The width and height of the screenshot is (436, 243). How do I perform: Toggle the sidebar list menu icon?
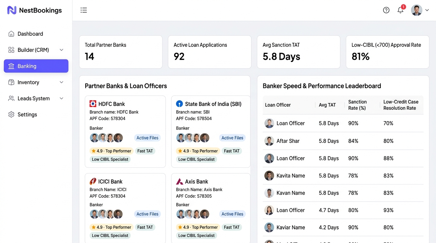84,10
